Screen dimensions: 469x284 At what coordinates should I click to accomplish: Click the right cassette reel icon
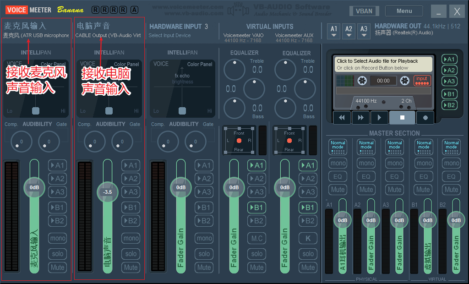point(405,81)
